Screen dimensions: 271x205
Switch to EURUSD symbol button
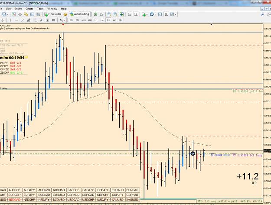[59, 195]
